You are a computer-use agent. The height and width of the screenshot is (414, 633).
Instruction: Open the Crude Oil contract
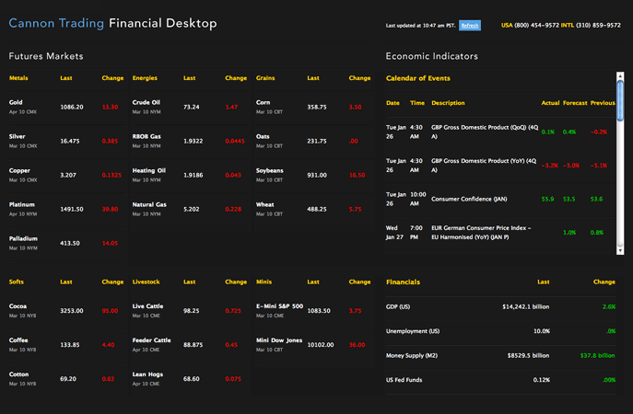[x=147, y=102]
